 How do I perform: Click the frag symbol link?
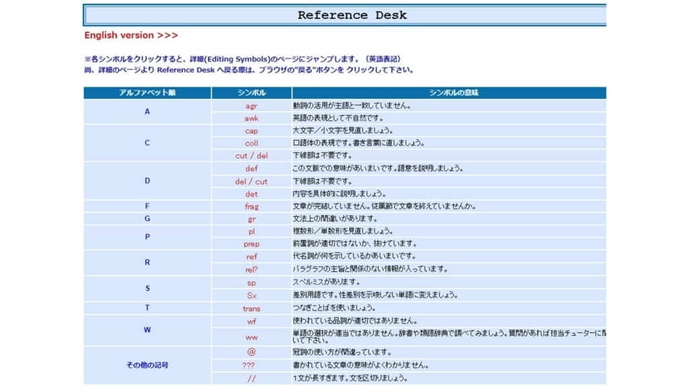[251, 207]
